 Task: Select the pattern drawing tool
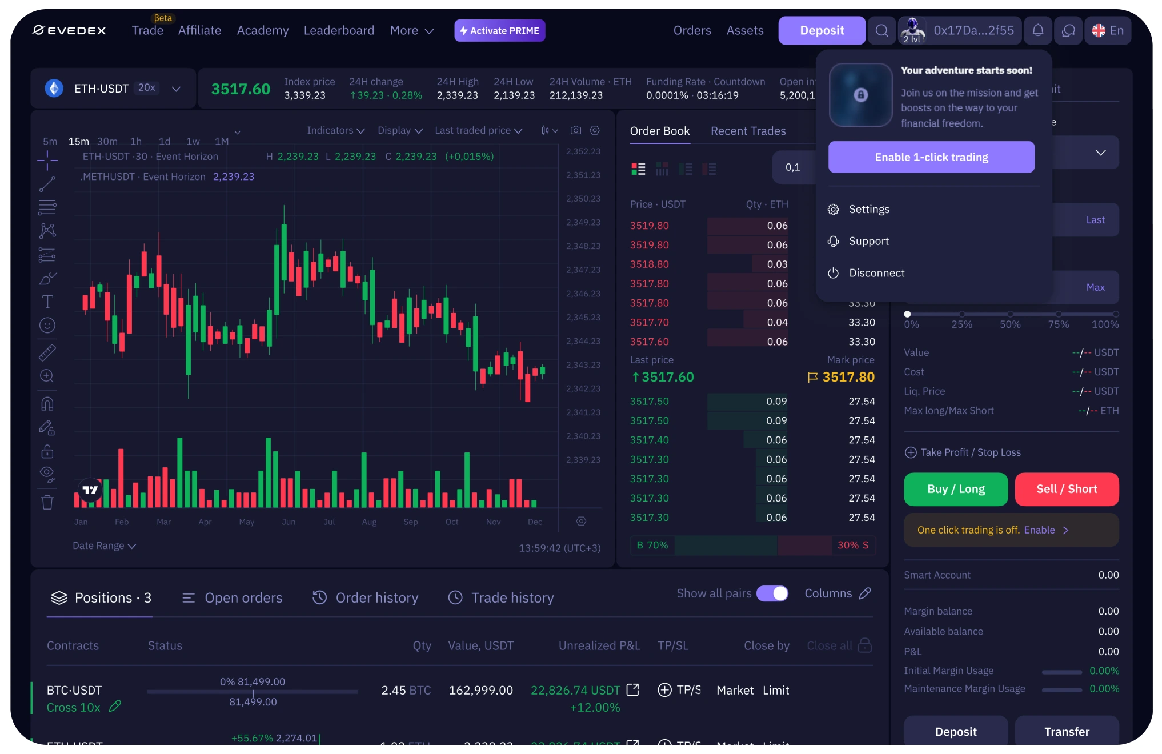tap(47, 231)
